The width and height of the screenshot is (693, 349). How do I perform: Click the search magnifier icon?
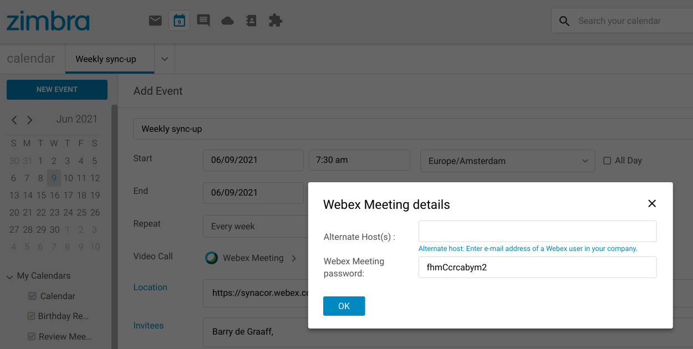coord(564,21)
